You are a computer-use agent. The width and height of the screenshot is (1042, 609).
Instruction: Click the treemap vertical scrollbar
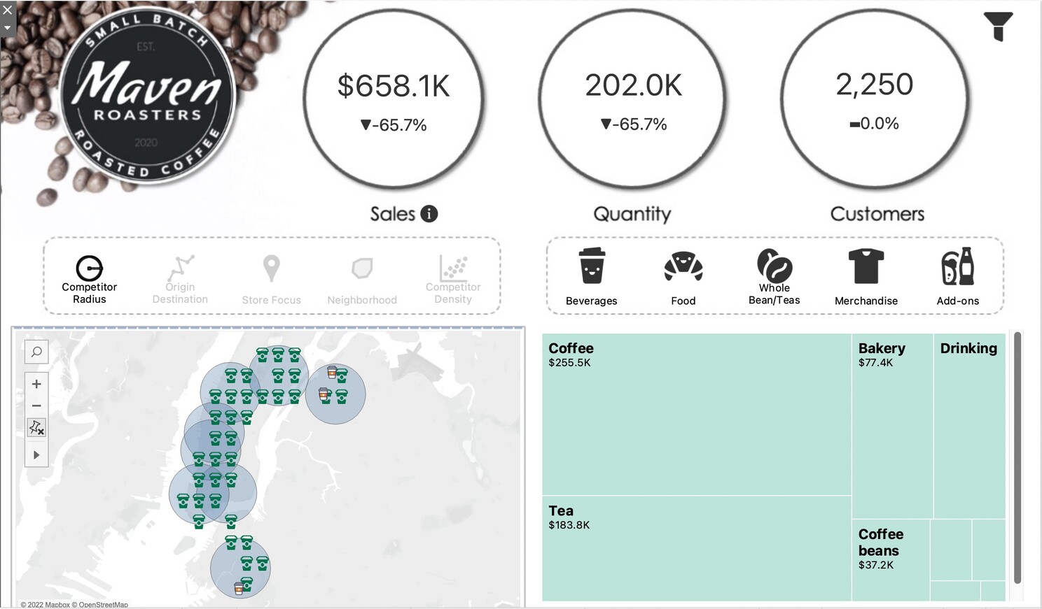[1017, 458]
